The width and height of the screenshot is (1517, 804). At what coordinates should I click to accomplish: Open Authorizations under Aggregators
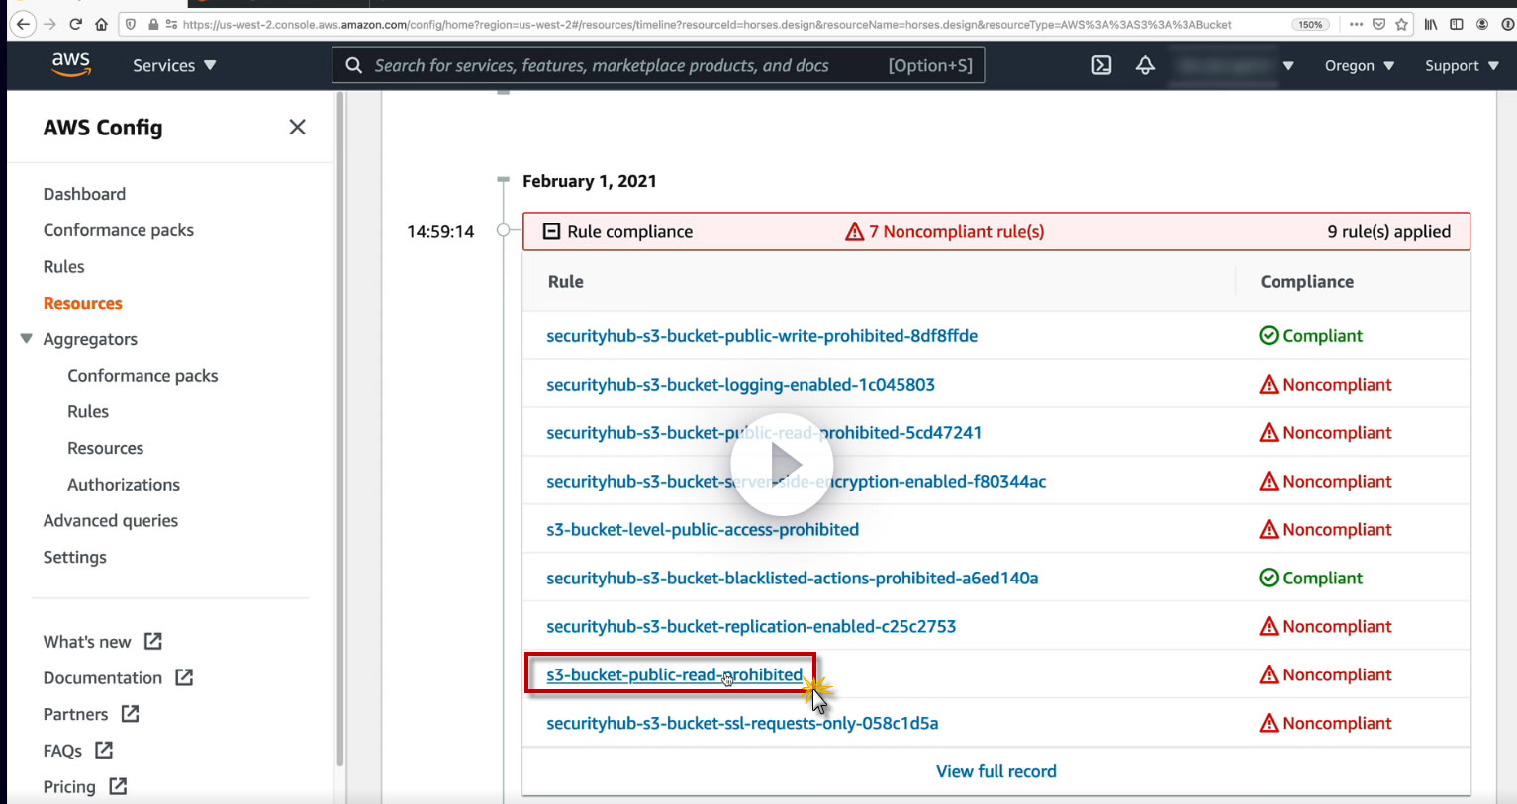click(124, 485)
